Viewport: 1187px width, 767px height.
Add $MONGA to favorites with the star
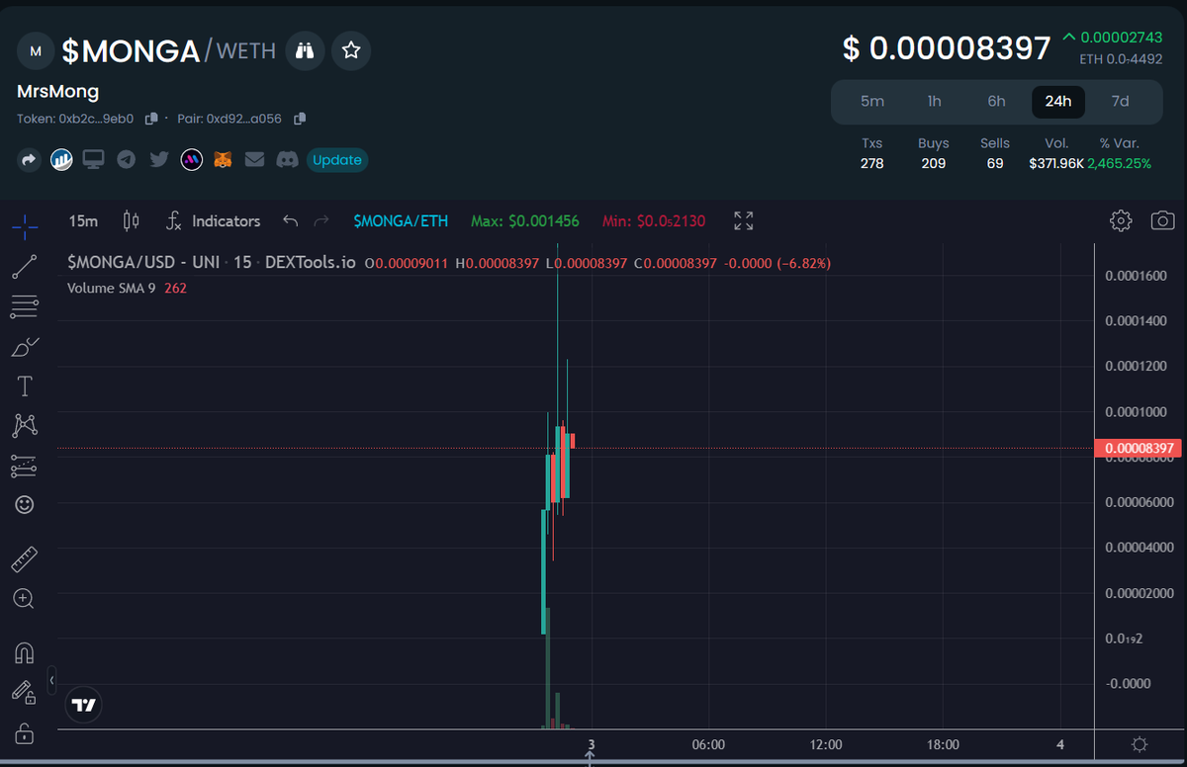351,50
